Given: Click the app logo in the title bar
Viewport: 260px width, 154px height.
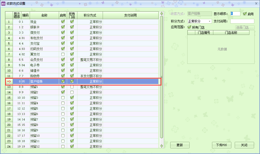Looking at the screenshot, I should pos(3,3).
